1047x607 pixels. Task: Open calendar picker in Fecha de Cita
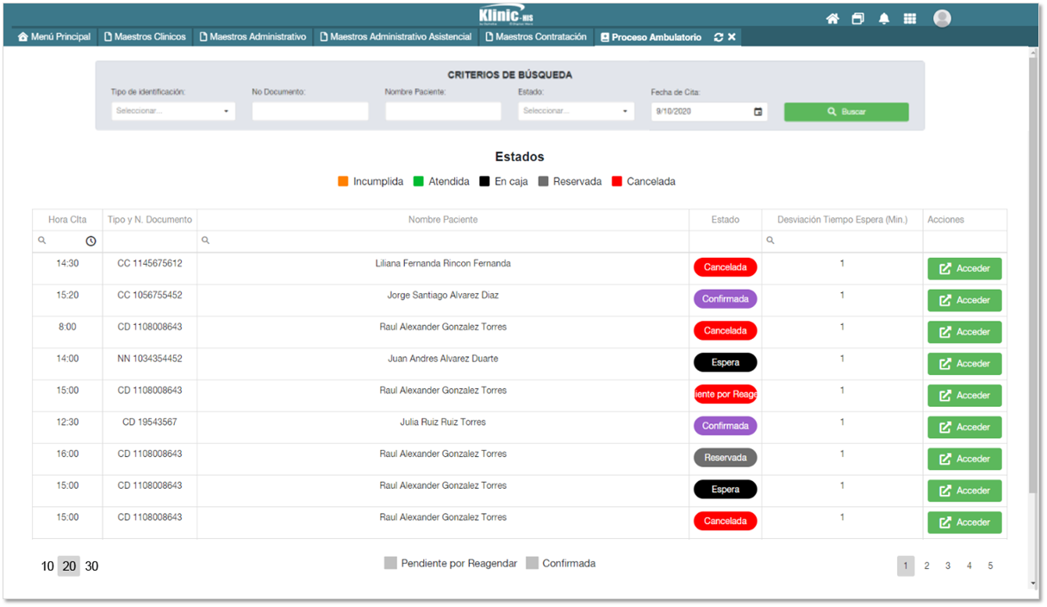pyautogui.click(x=758, y=112)
